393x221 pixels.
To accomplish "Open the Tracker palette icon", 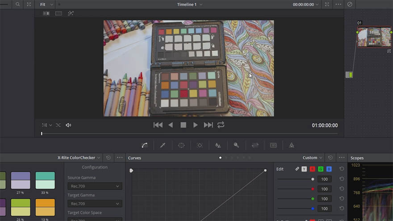I will click(x=200, y=146).
